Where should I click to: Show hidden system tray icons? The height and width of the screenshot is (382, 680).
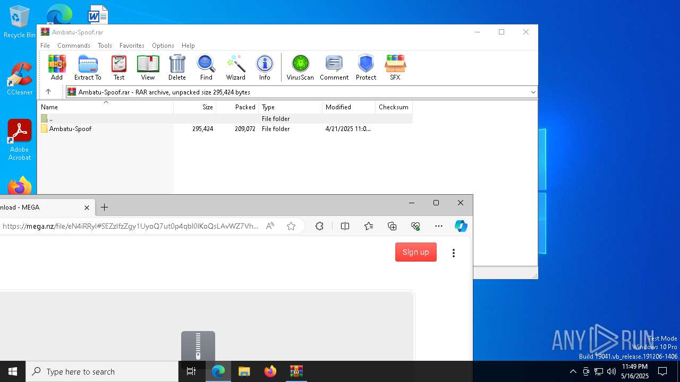(x=573, y=371)
